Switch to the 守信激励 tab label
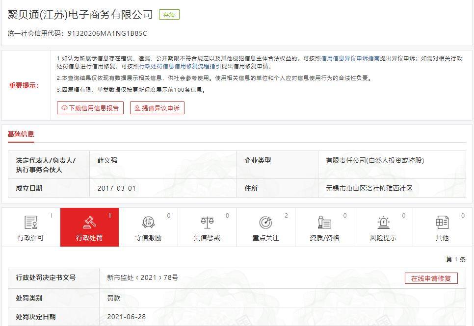Screen dimensions: 474x326 click(148, 238)
